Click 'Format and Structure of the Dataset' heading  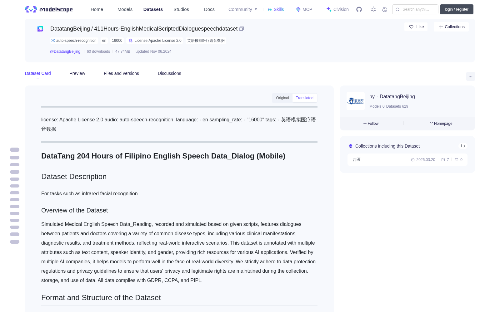tap(101, 298)
